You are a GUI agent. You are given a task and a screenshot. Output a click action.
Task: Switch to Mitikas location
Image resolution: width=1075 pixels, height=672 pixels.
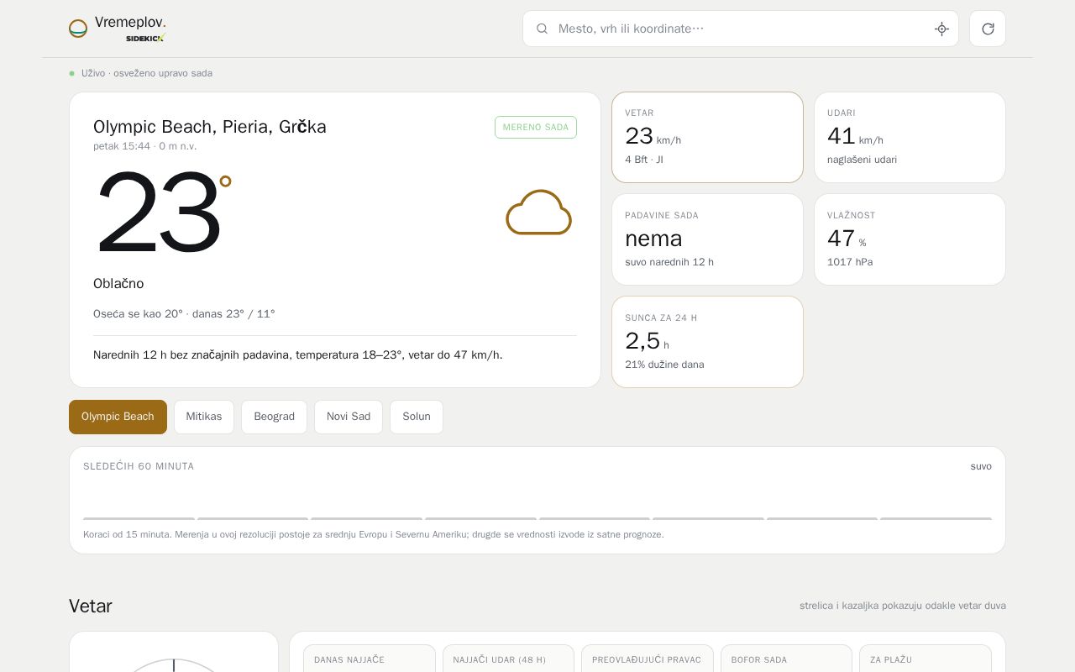click(204, 417)
